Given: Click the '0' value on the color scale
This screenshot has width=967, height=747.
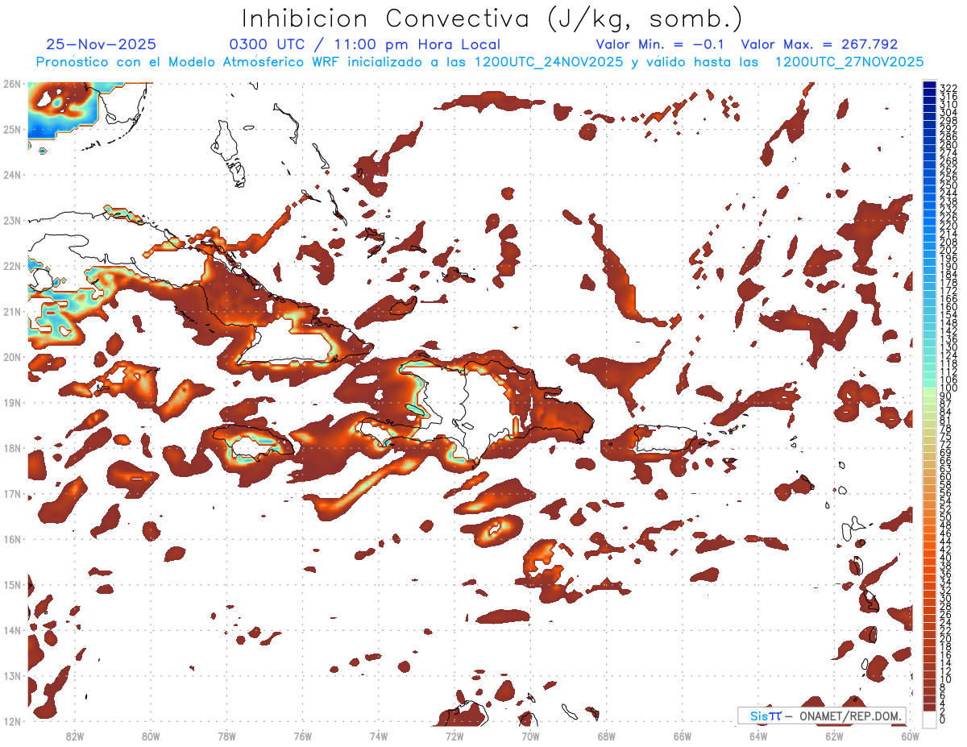Looking at the screenshot, I should tap(943, 720).
